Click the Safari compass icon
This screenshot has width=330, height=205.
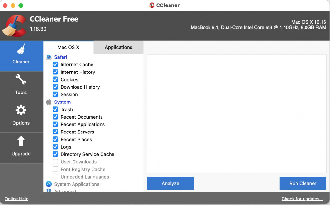coord(49,57)
